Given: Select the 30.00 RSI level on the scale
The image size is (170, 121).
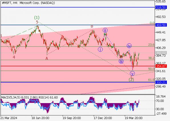Looking at the screenshot, I should point(160,109).
